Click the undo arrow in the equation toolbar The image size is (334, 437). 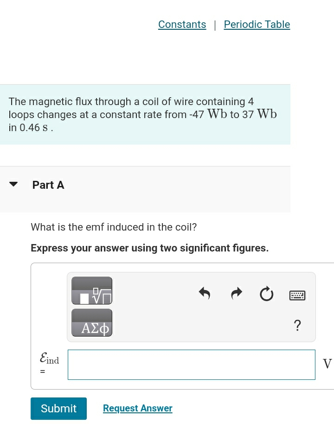(x=204, y=293)
